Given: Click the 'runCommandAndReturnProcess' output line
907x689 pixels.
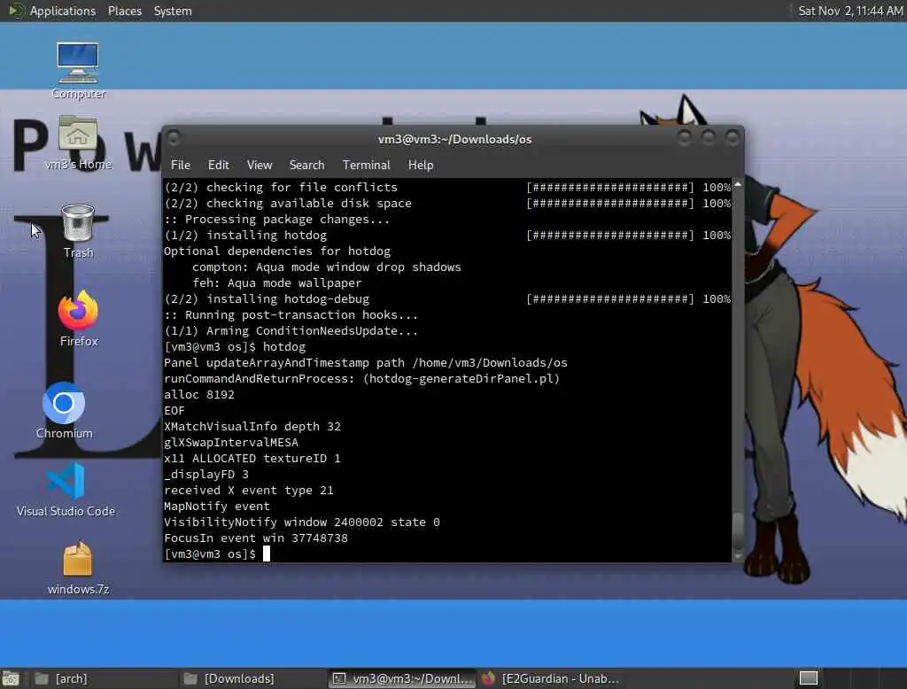Looking at the screenshot, I should click(362, 379).
